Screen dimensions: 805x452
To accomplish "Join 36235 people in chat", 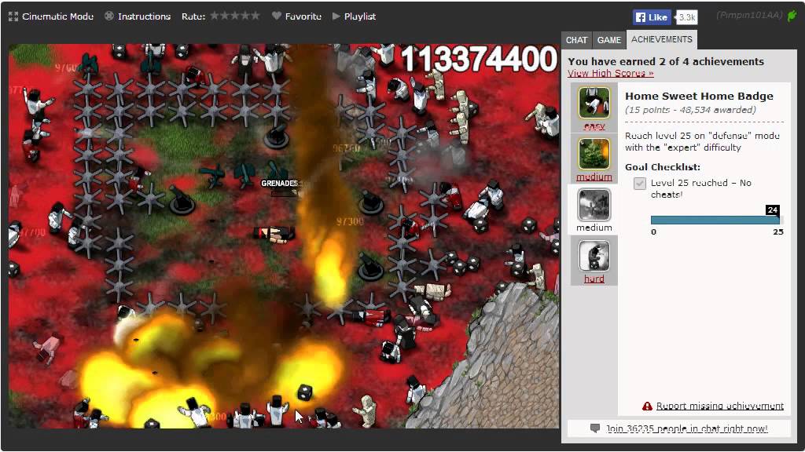I will 686,428.
